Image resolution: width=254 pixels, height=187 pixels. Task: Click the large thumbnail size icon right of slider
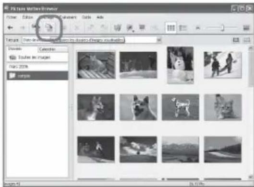click(246, 28)
